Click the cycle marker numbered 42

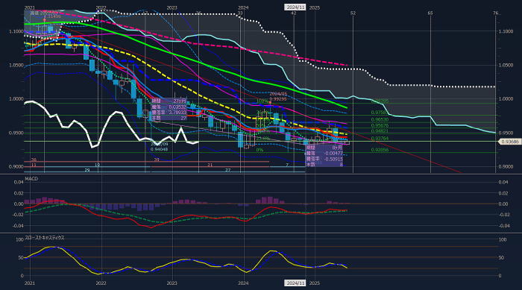tap(293, 13)
